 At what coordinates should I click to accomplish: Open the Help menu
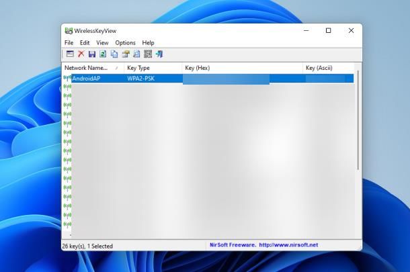pyautogui.click(x=148, y=42)
